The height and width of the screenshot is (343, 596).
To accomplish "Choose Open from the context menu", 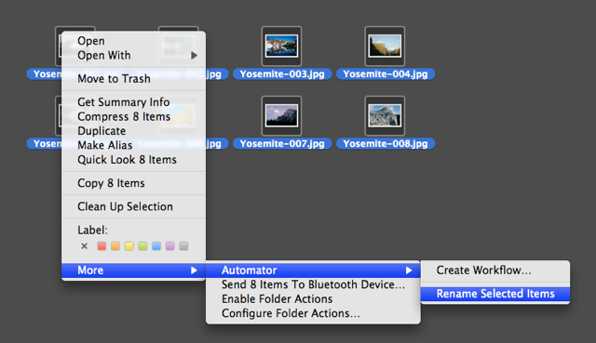I will click(x=133, y=41).
